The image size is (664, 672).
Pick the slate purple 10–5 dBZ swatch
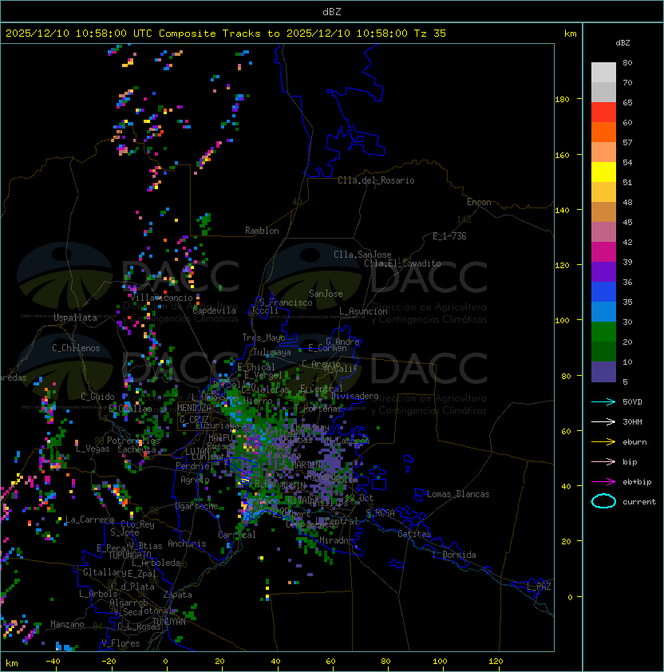[x=603, y=372]
